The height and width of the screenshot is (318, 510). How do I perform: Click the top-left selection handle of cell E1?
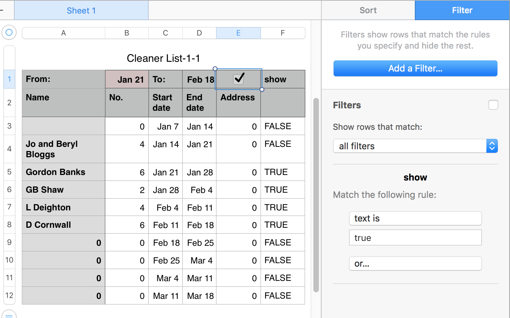coord(215,69)
